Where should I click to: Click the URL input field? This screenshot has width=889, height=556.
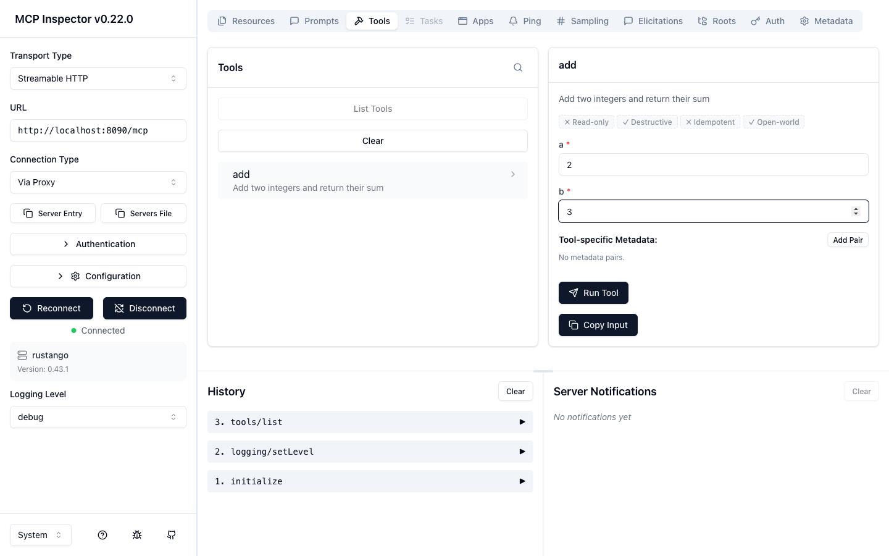coord(98,130)
